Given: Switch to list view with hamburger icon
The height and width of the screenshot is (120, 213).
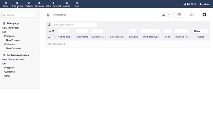Looking at the screenshot, I should pyautogui.click(x=179, y=14).
